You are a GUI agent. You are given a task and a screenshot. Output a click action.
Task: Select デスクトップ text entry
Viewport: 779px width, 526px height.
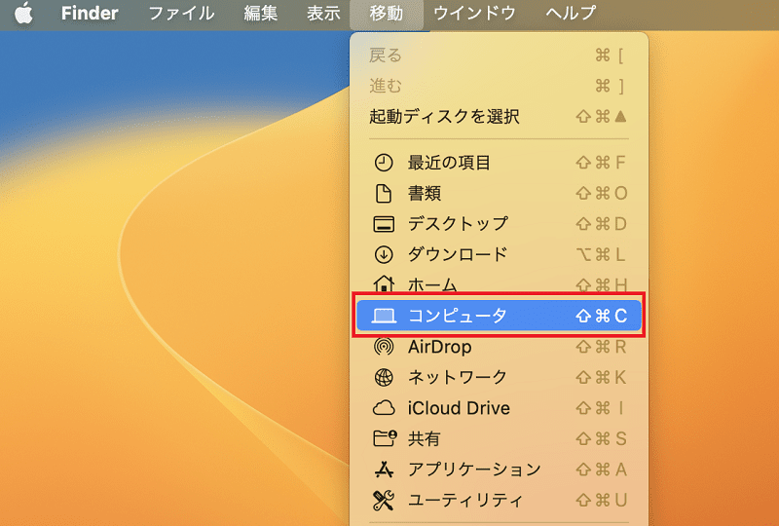(458, 224)
